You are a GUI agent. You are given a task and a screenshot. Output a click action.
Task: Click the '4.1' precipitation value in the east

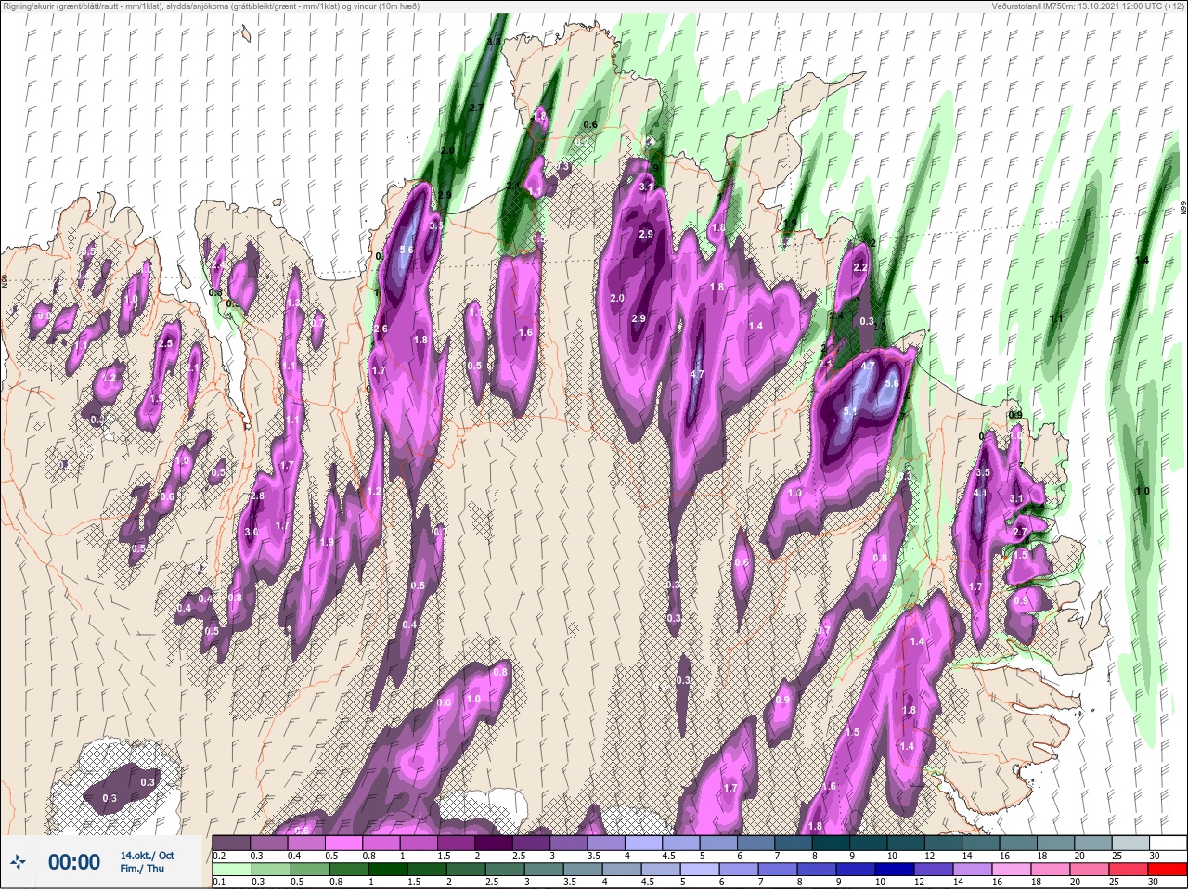(979, 493)
